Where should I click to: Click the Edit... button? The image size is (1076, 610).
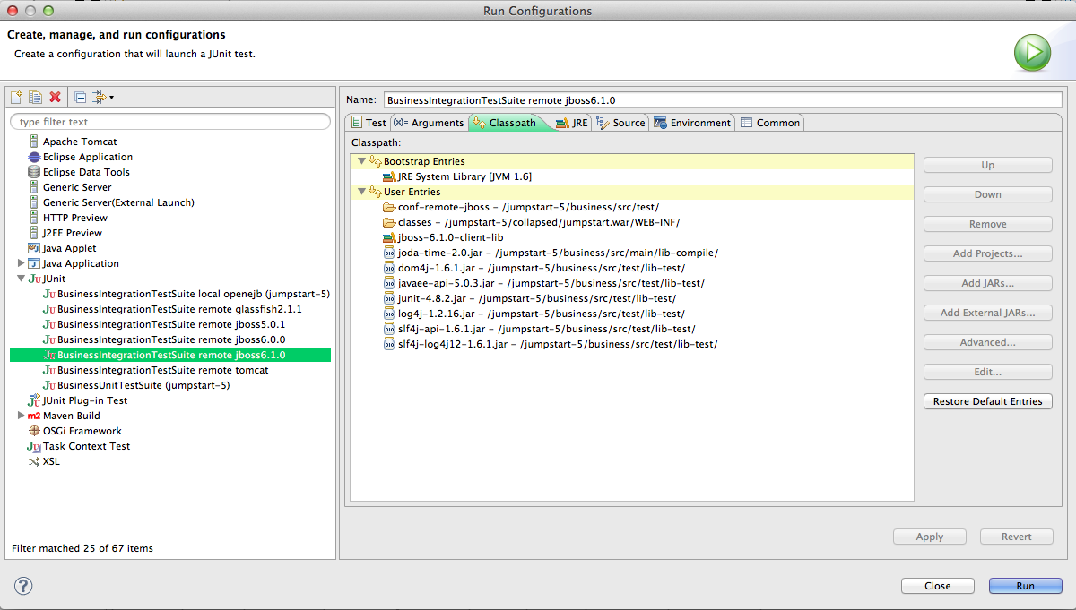point(987,372)
